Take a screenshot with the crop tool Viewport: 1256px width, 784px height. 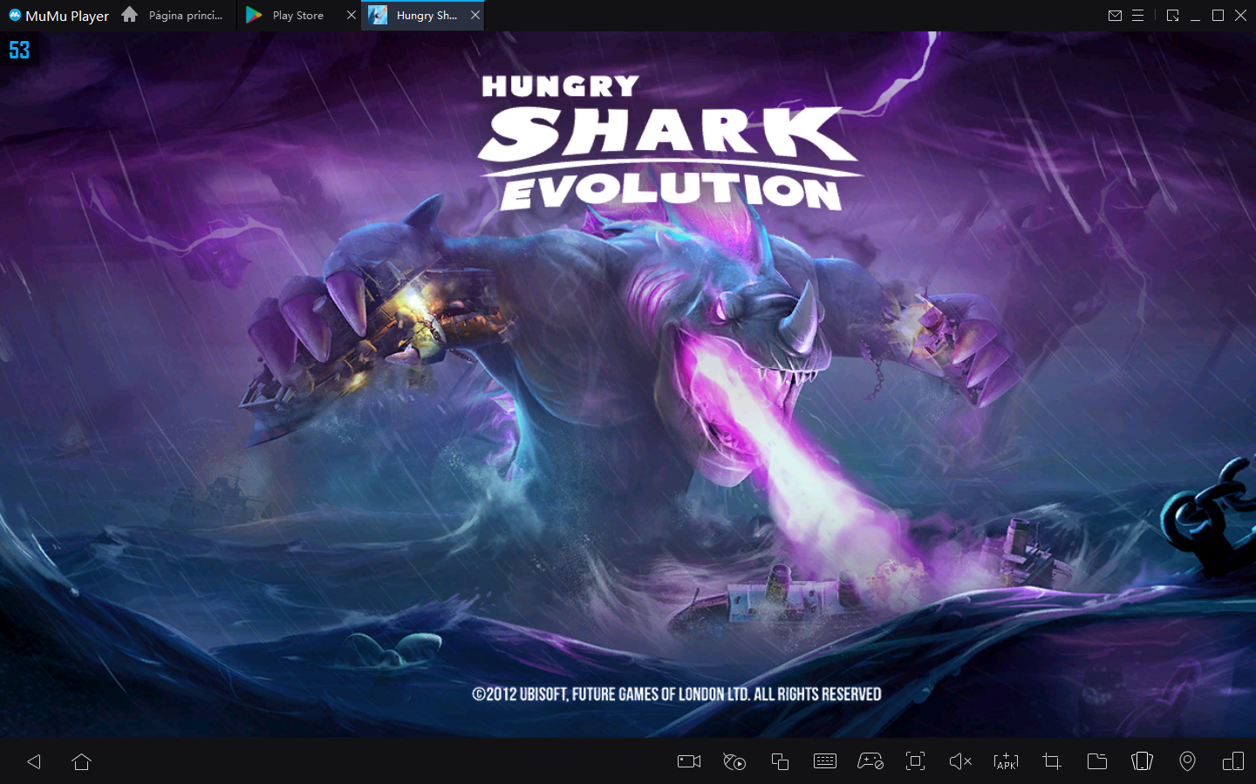(1051, 761)
